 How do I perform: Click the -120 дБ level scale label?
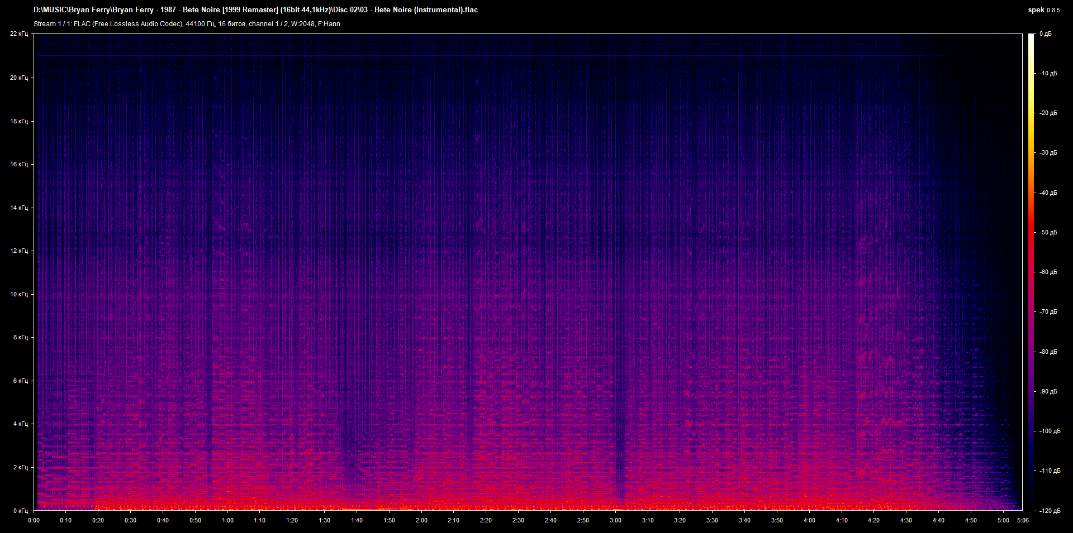coord(1050,511)
